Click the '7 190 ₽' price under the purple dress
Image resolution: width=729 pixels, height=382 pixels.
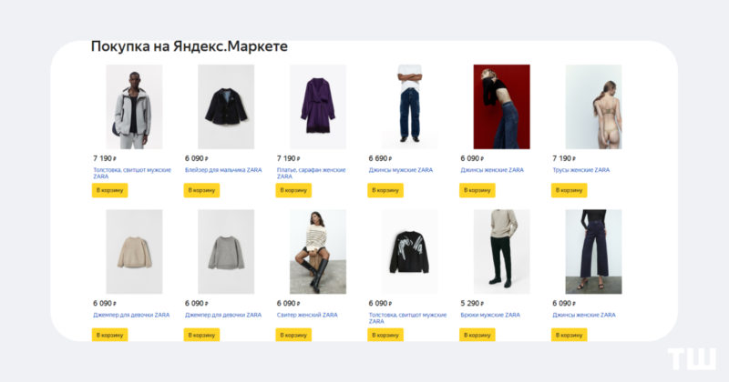pos(288,159)
